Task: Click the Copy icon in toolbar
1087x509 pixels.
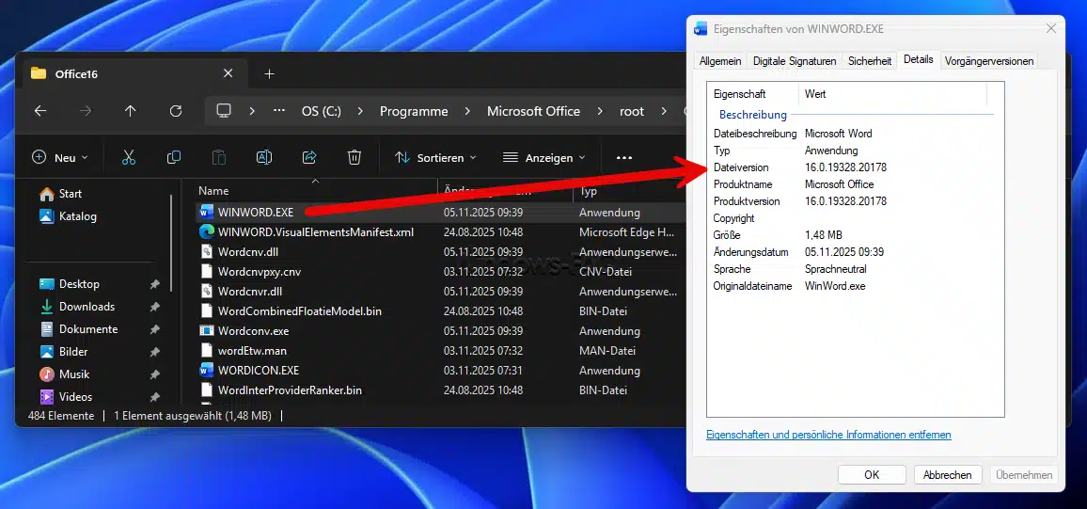Action: 174,157
